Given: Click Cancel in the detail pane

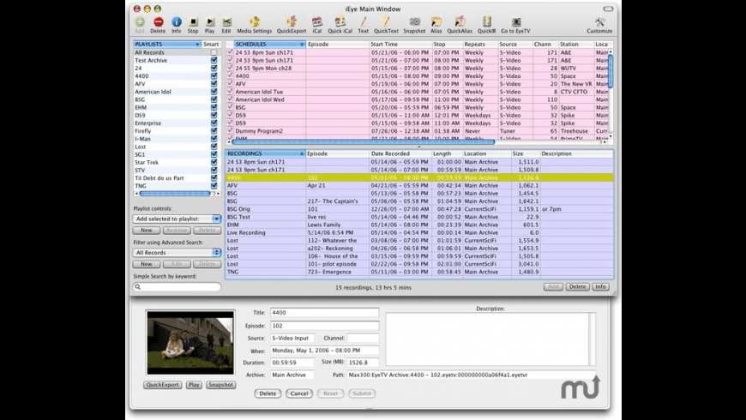Looking at the screenshot, I should 298,393.
